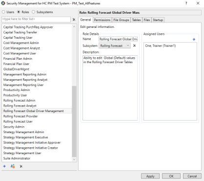Select Capital Tracking PurchReq Approver role

[x=37, y=27]
